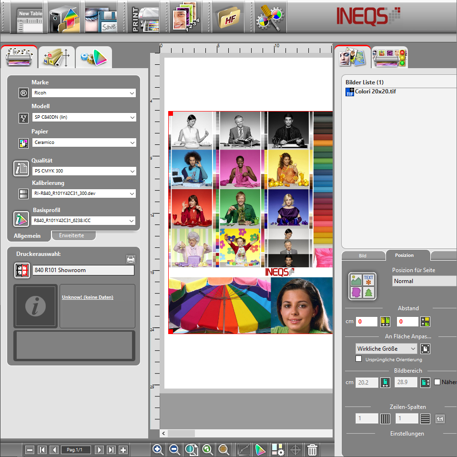457x457 pixels.
Task: Open the Qualität dropdown PS CMYK 300
Action: click(84, 171)
